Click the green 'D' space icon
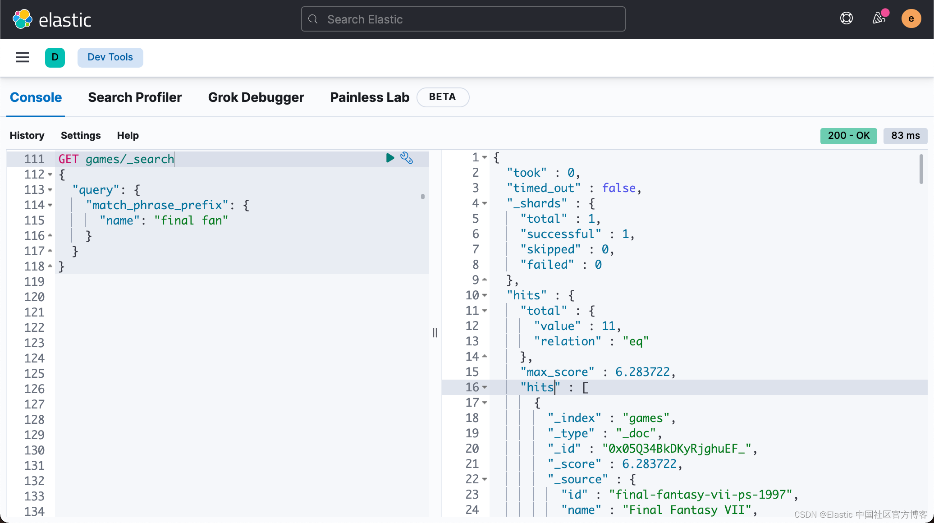This screenshot has width=934, height=523. tap(55, 57)
